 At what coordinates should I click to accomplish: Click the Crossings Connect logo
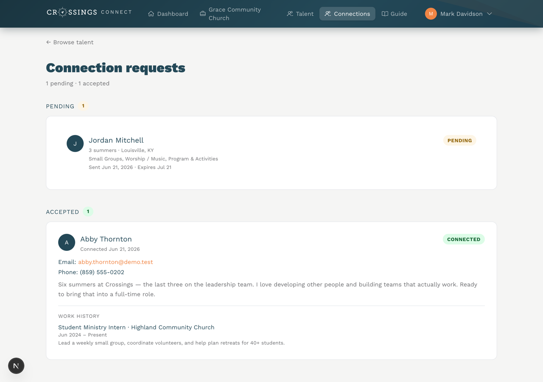coord(89,12)
